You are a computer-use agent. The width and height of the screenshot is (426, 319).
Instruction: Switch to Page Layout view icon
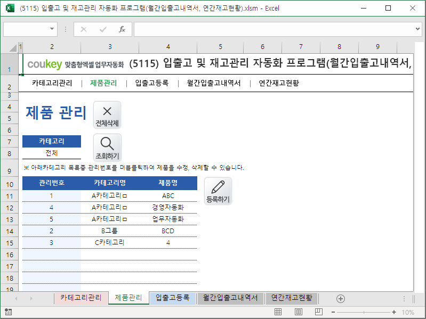point(299,312)
